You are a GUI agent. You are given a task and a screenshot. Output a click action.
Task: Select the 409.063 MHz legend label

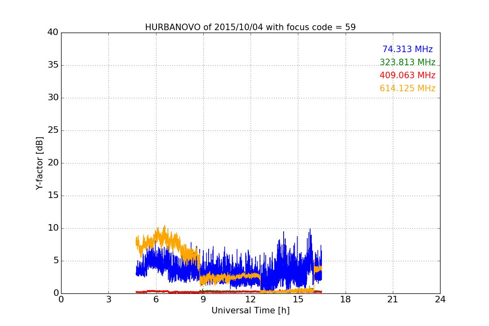(x=407, y=75)
